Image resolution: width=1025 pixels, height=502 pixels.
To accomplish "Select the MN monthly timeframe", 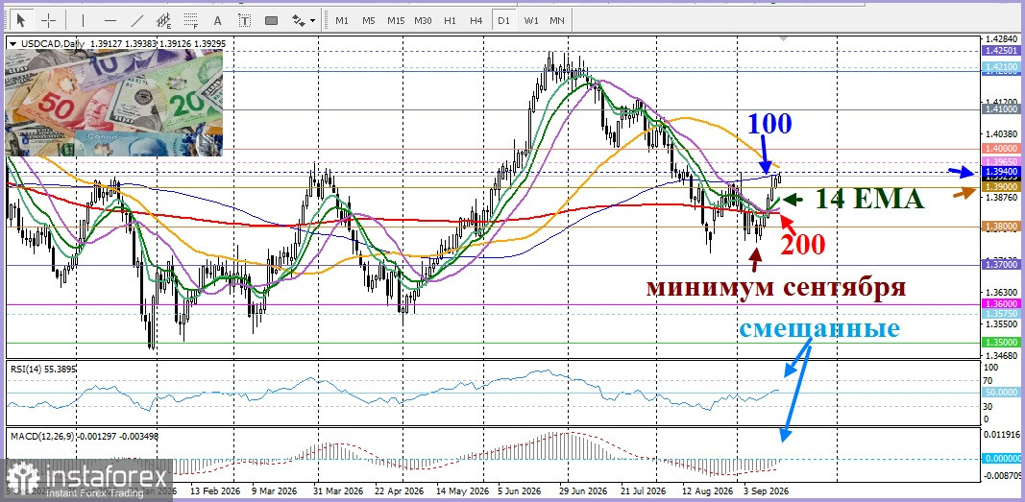I will point(557,20).
